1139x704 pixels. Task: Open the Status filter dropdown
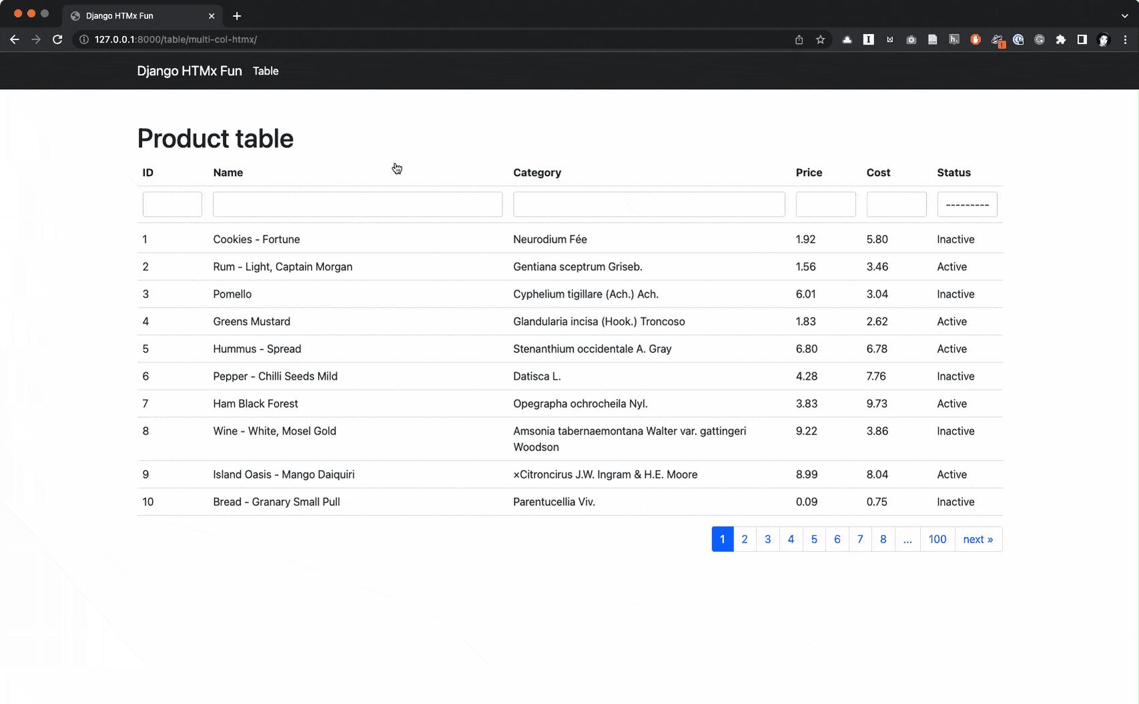[x=967, y=204]
